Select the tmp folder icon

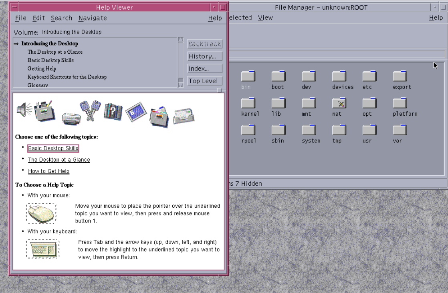(339, 130)
